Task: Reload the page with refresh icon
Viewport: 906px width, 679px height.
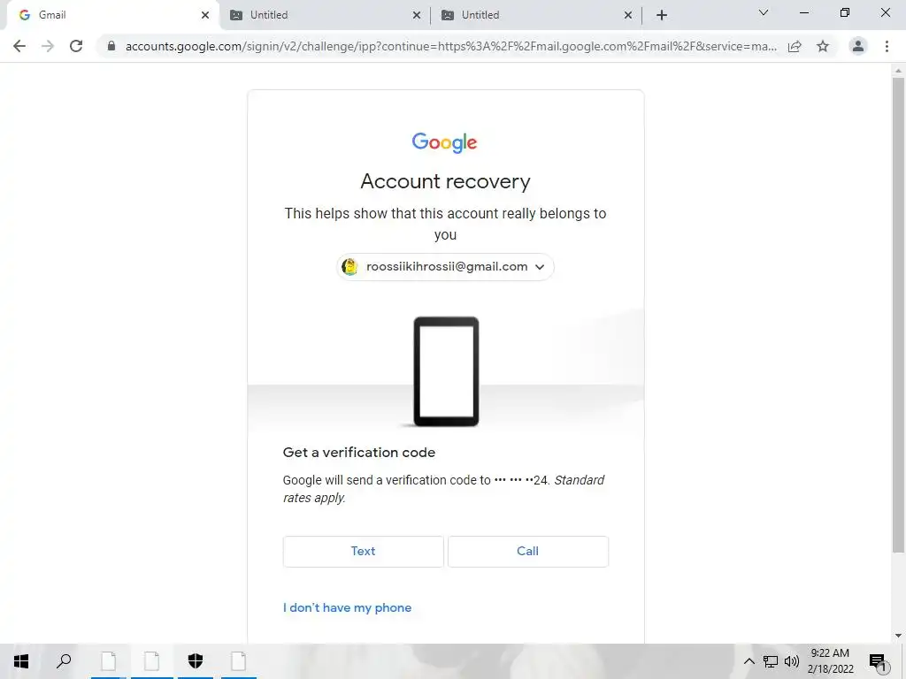Action: [76, 46]
